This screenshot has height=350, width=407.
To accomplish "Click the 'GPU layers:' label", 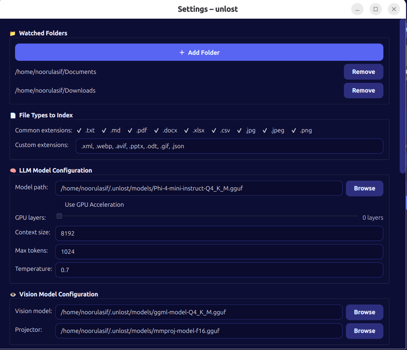I will [x=31, y=218].
